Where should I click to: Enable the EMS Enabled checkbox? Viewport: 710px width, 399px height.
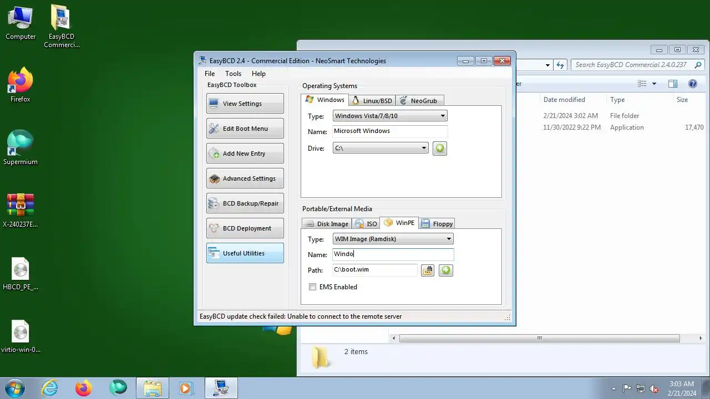313,287
